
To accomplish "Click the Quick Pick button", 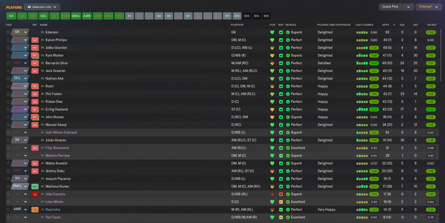I will [x=390, y=7].
